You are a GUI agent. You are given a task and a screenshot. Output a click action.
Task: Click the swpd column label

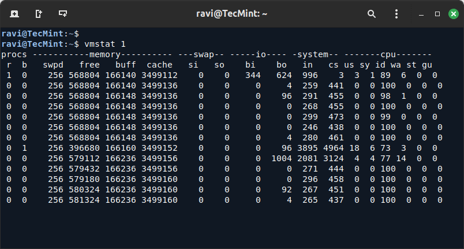(53, 65)
